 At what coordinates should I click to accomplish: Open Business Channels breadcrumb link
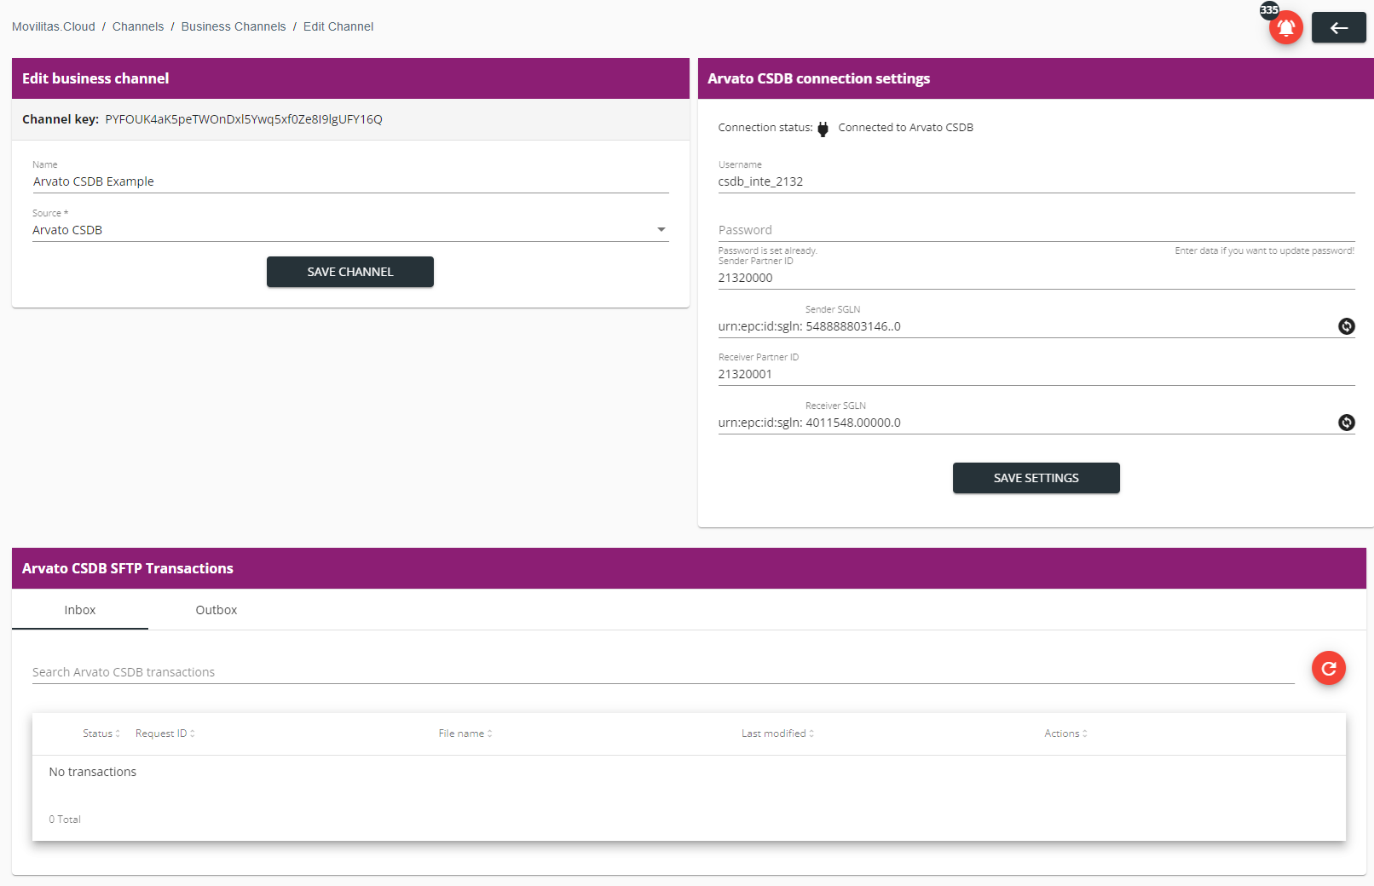[234, 26]
